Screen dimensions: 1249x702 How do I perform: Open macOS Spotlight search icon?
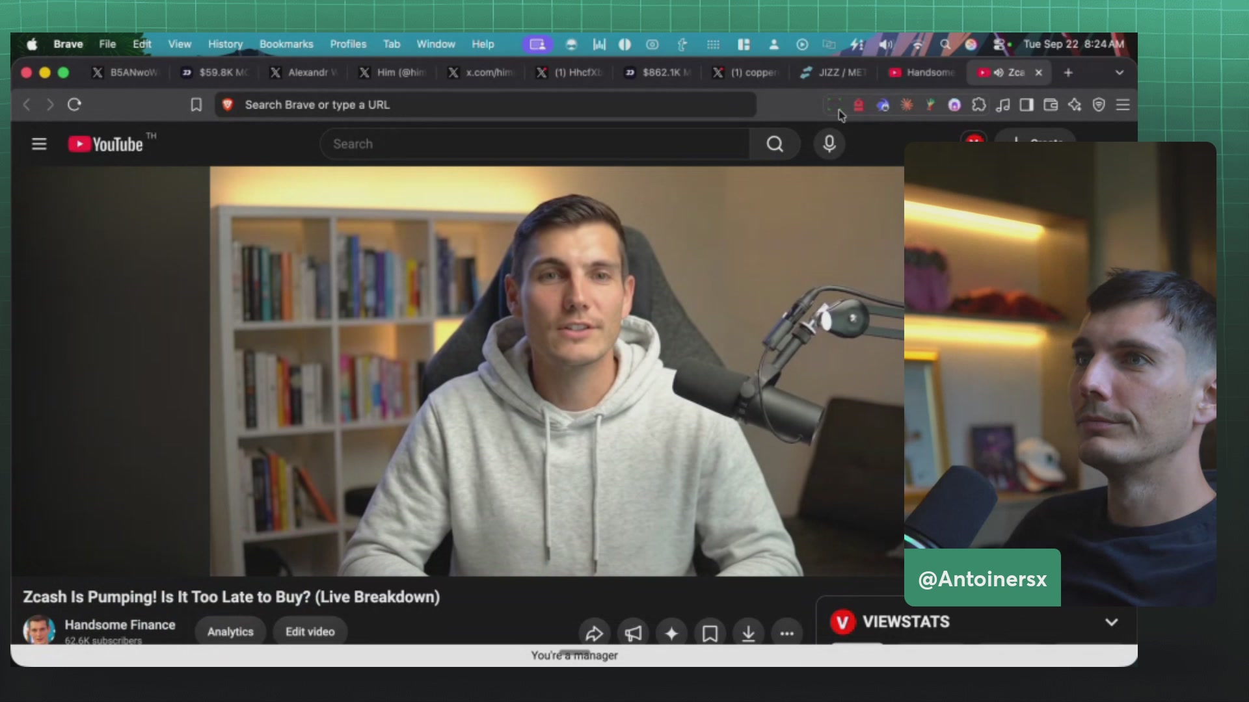coord(945,44)
